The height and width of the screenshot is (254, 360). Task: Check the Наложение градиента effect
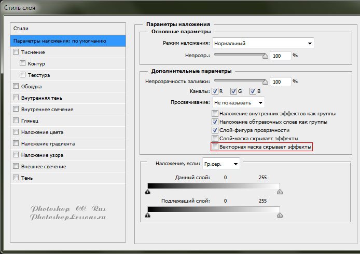16,143
